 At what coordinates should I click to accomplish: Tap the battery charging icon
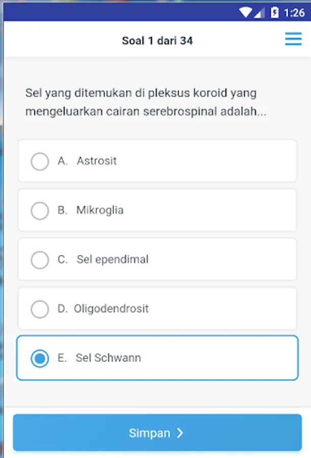coord(275,12)
